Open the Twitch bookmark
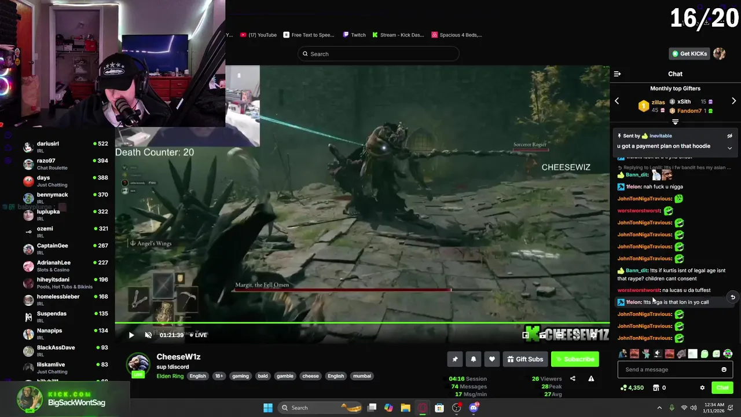The height and width of the screenshot is (417, 741). (x=354, y=35)
